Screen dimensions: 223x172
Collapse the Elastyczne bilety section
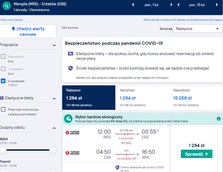tap(54, 99)
